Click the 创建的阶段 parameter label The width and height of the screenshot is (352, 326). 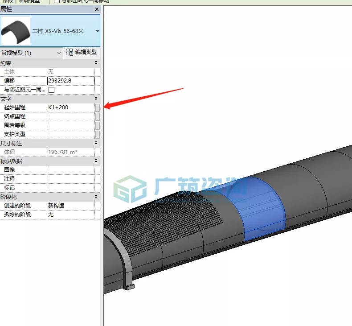pyautogui.click(x=17, y=206)
